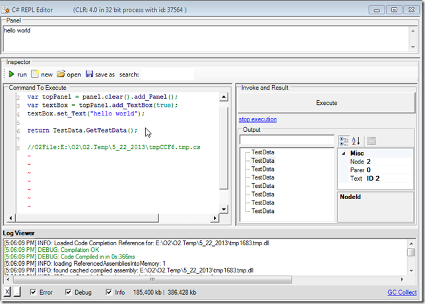Click the stop execution link
The height and width of the screenshot is (304, 425).
257,119
